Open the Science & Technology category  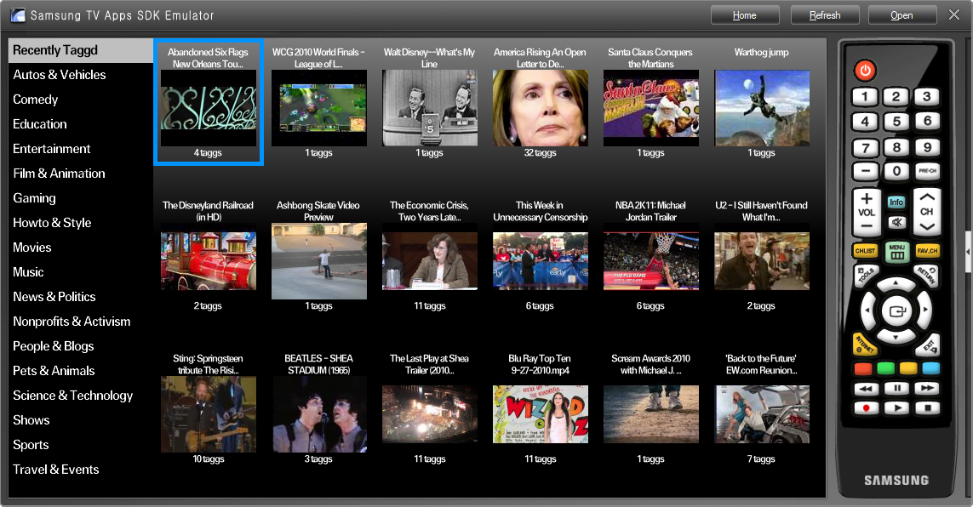pos(73,396)
